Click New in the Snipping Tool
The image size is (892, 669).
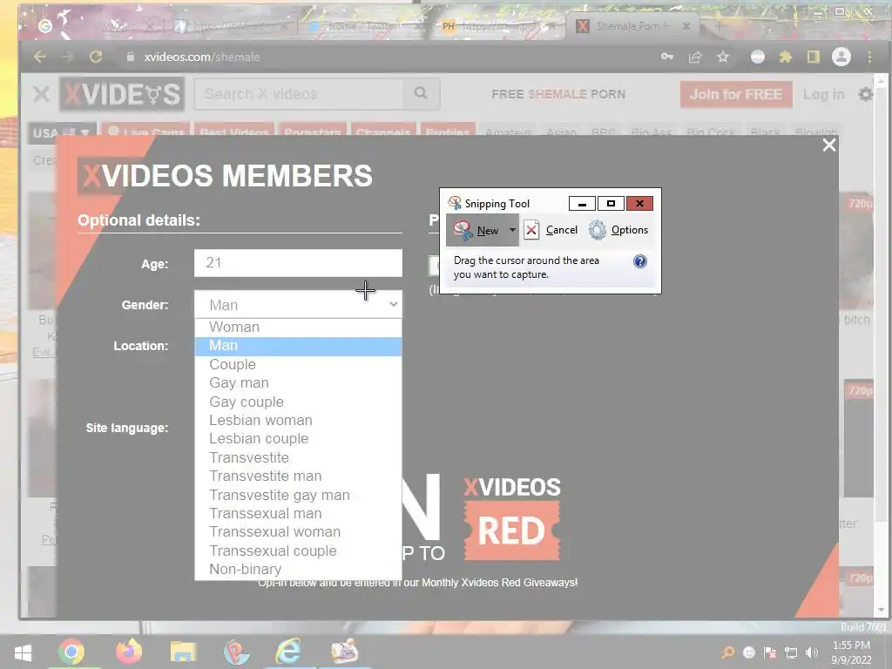(x=476, y=230)
